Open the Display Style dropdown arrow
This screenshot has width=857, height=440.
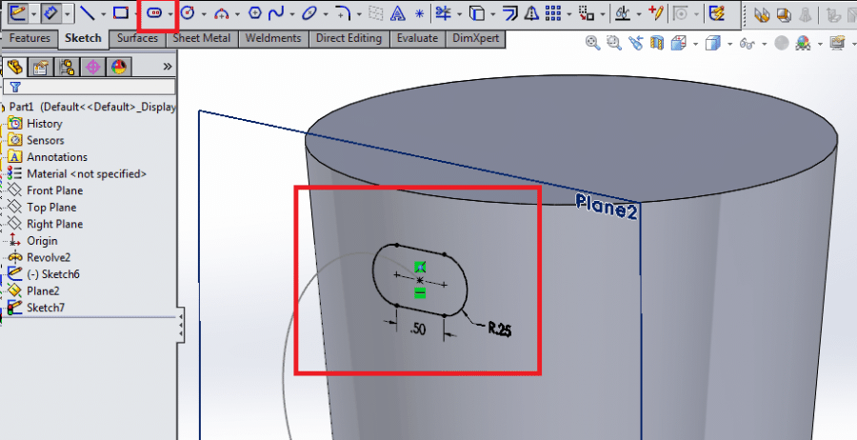pyautogui.click(x=729, y=44)
